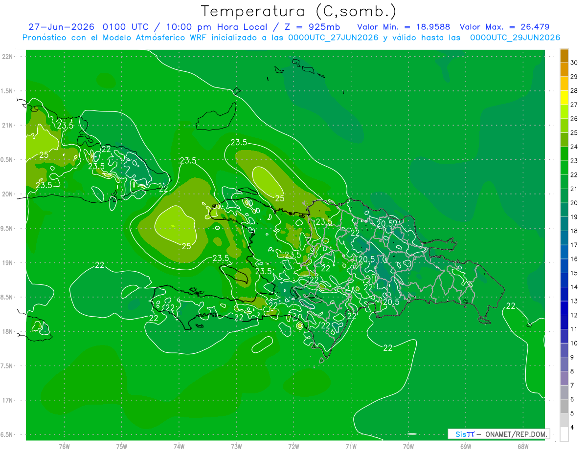
Task: Click the "17N" latitude axis label
Action: click(x=8, y=401)
